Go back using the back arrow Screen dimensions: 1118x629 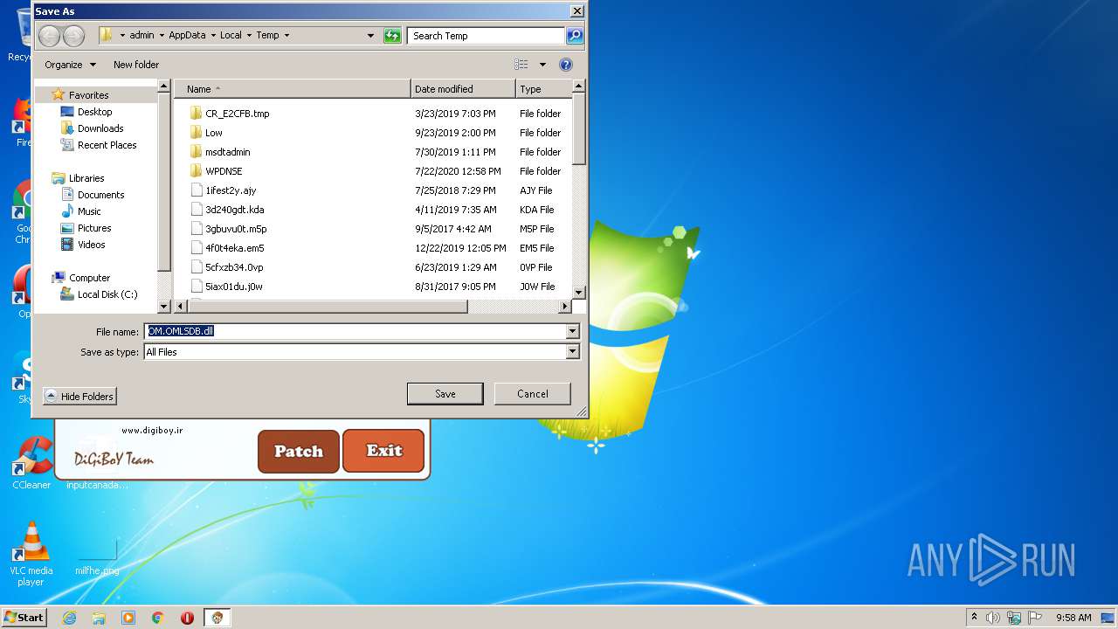[50, 36]
